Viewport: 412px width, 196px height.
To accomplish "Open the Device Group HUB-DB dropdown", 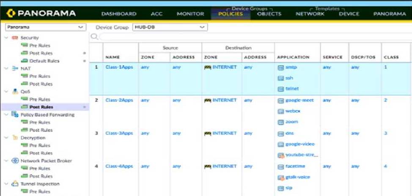I will coord(170,27).
